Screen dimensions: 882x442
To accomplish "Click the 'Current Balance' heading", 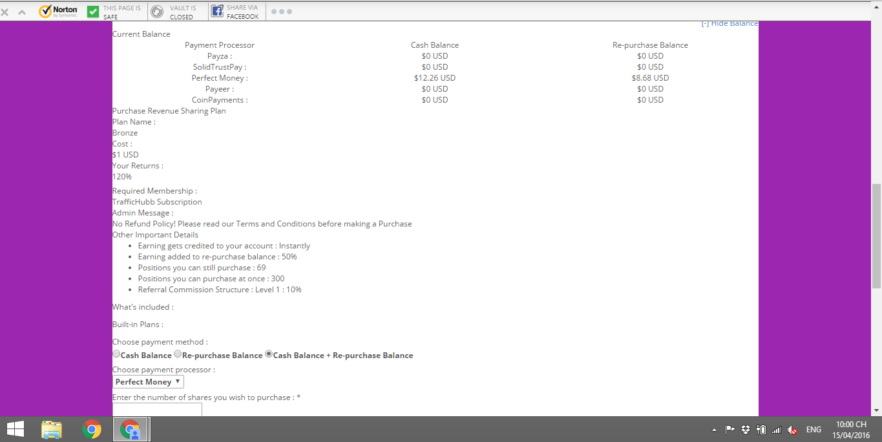I will click(142, 34).
